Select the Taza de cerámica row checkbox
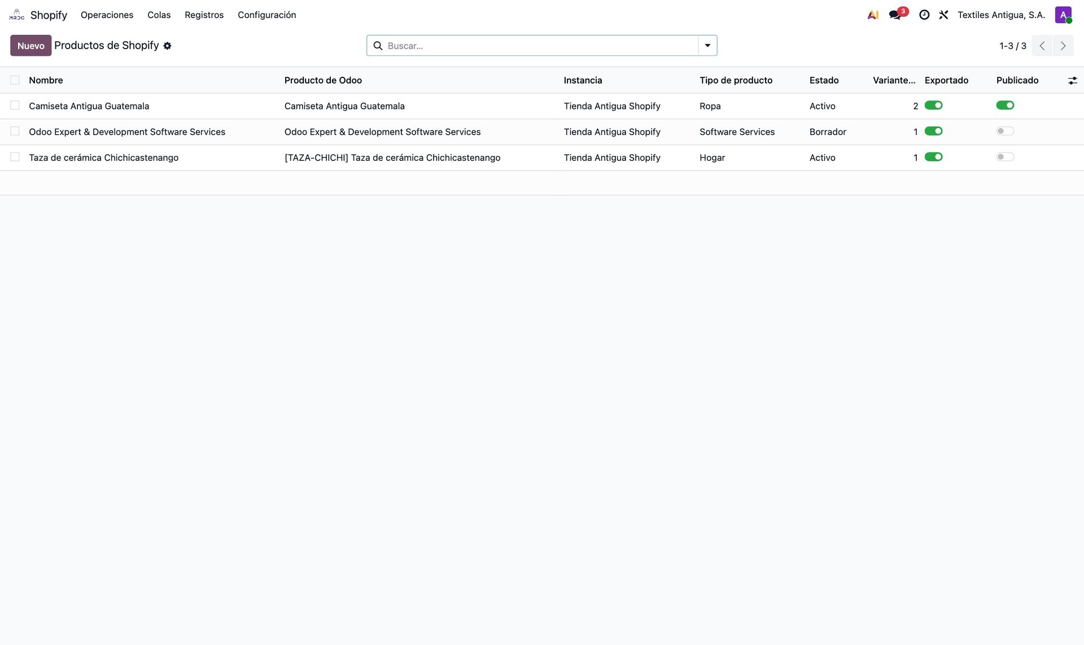Image resolution: width=1084 pixels, height=645 pixels. point(15,157)
